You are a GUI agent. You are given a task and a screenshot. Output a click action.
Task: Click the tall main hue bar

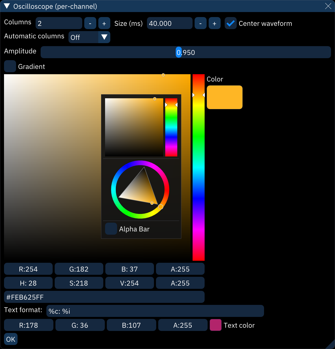tap(199, 167)
